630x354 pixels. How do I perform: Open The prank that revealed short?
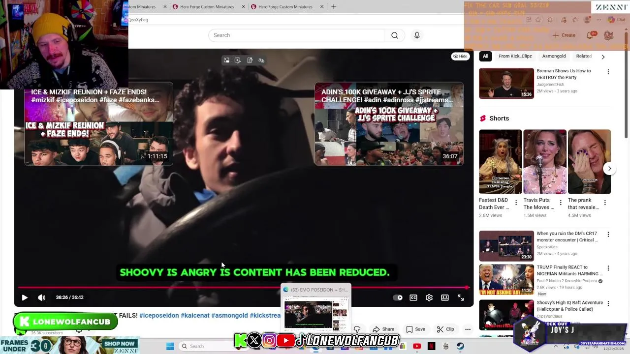coord(589,162)
